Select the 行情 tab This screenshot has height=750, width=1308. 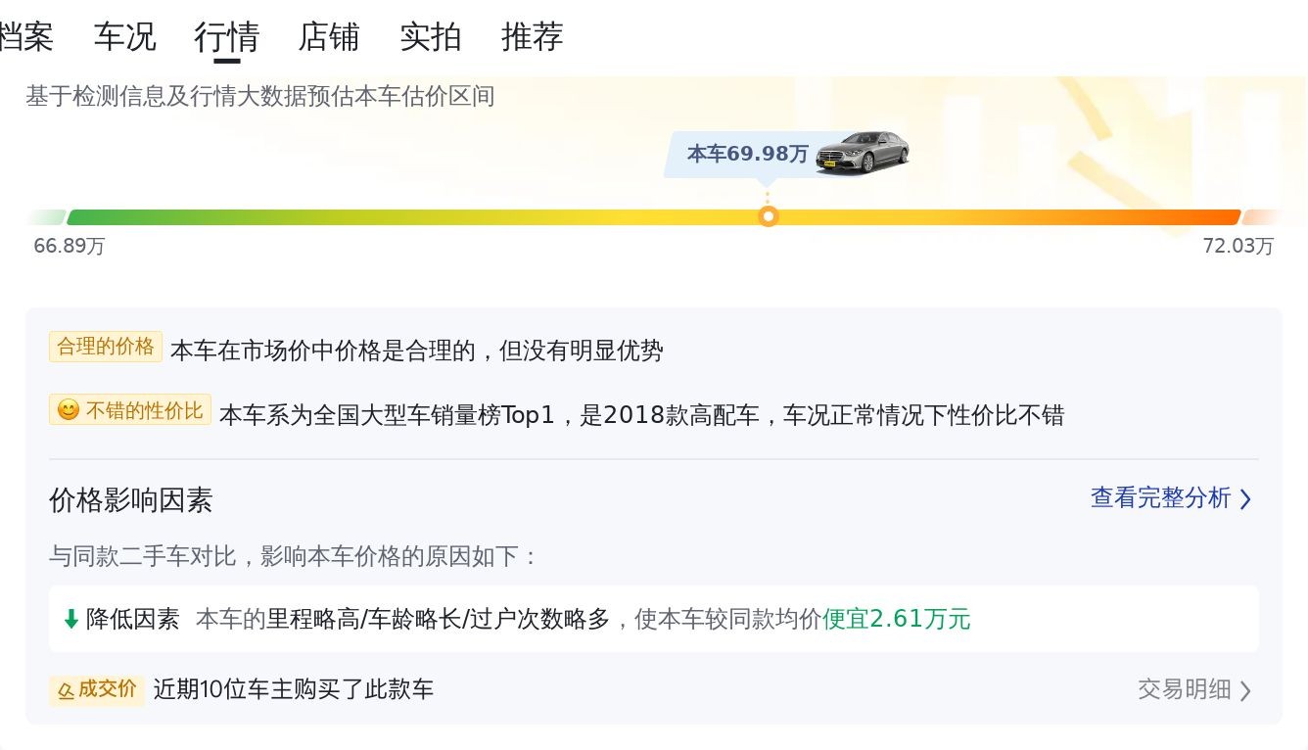point(227,37)
